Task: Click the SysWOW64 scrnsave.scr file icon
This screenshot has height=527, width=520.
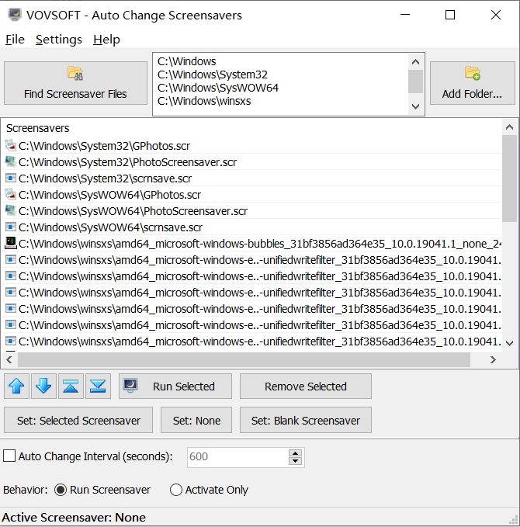Action: [x=10, y=227]
